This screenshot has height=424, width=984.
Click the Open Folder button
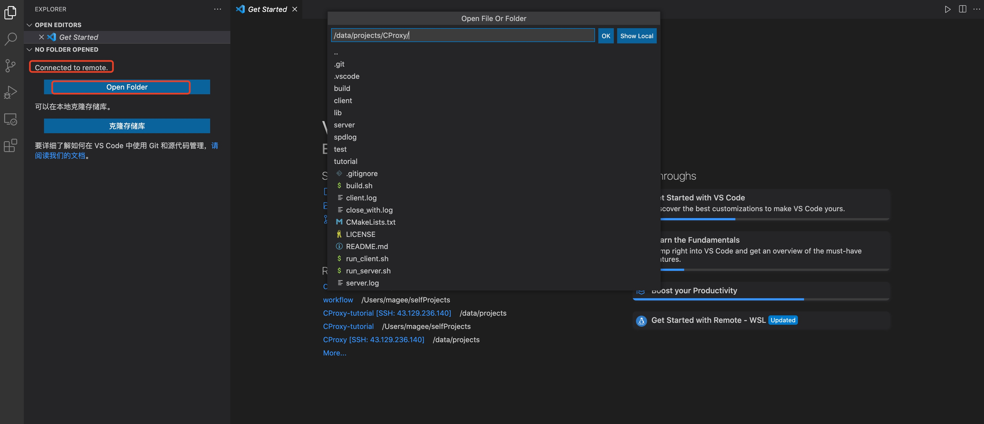point(127,87)
